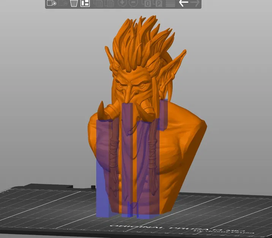Click the Add instance plus icon

[x=122, y=3]
